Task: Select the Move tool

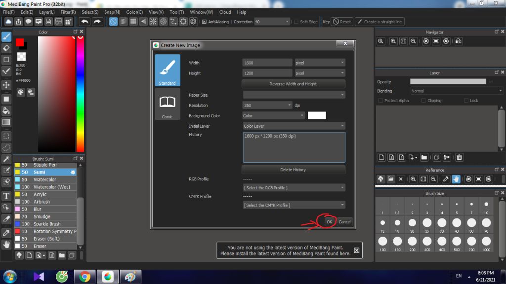Action: point(6,85)
